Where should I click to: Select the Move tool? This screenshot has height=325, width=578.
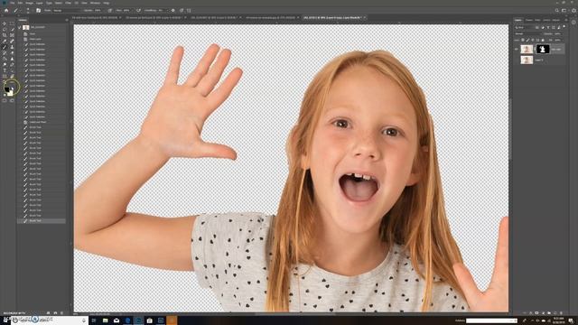[x=5, y=23]
